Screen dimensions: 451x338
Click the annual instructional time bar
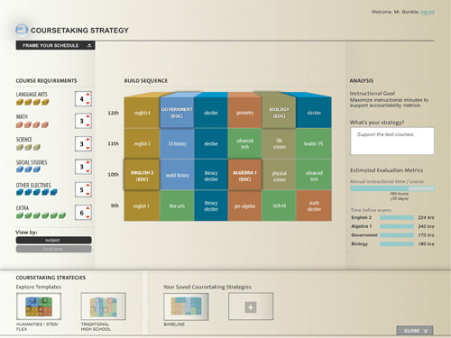392,188
